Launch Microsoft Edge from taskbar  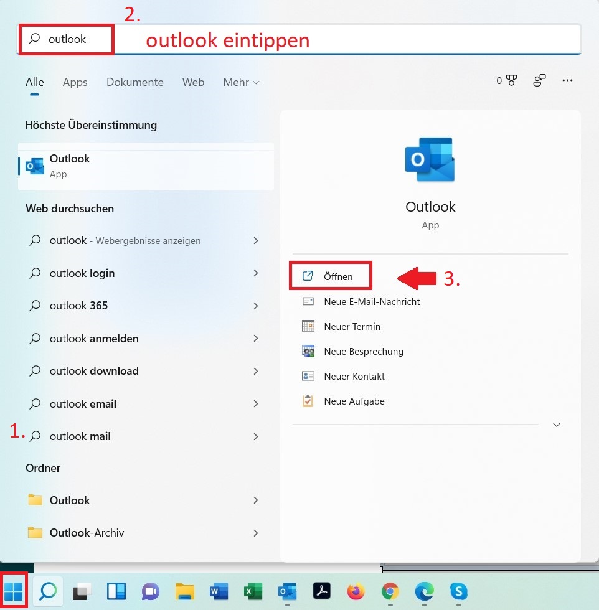click(424, 592)
